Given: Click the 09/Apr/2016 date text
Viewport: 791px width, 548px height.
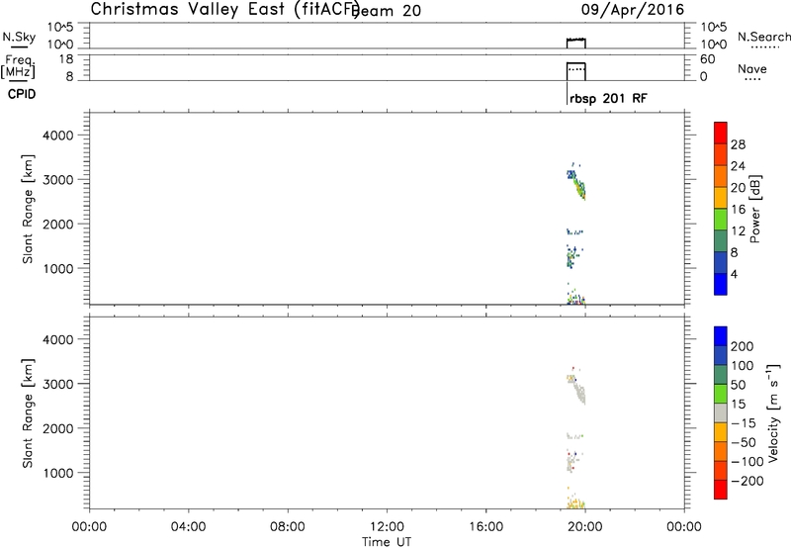Looking at the screenshot, I should pos(633,10).
